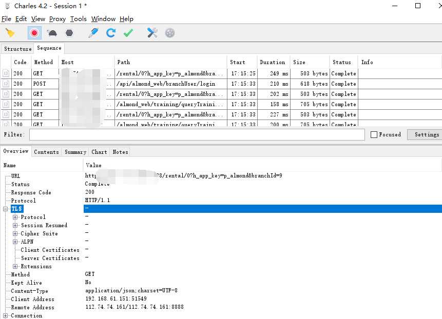Click the Value column header in overview
This screenshot has width=442, height=319.
pos(262,165)
